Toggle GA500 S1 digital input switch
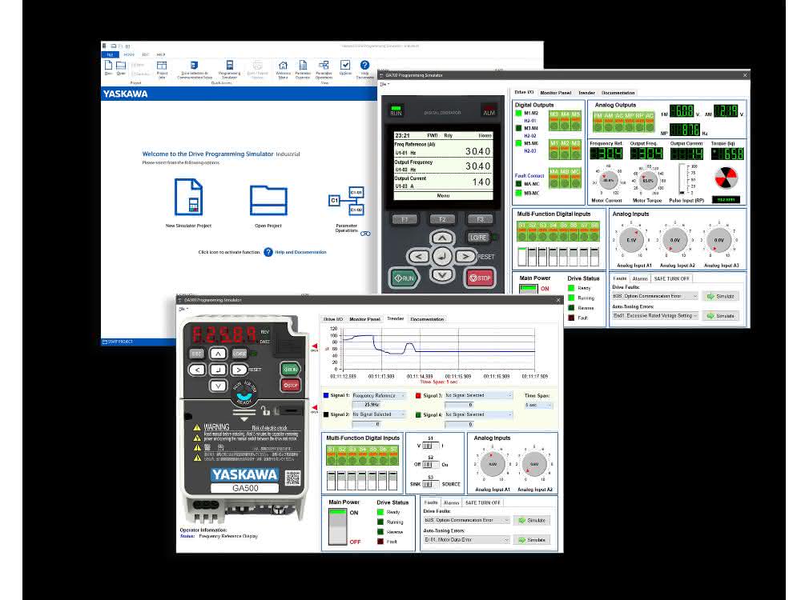Screen dimensions: 801x600 (332, 481)
